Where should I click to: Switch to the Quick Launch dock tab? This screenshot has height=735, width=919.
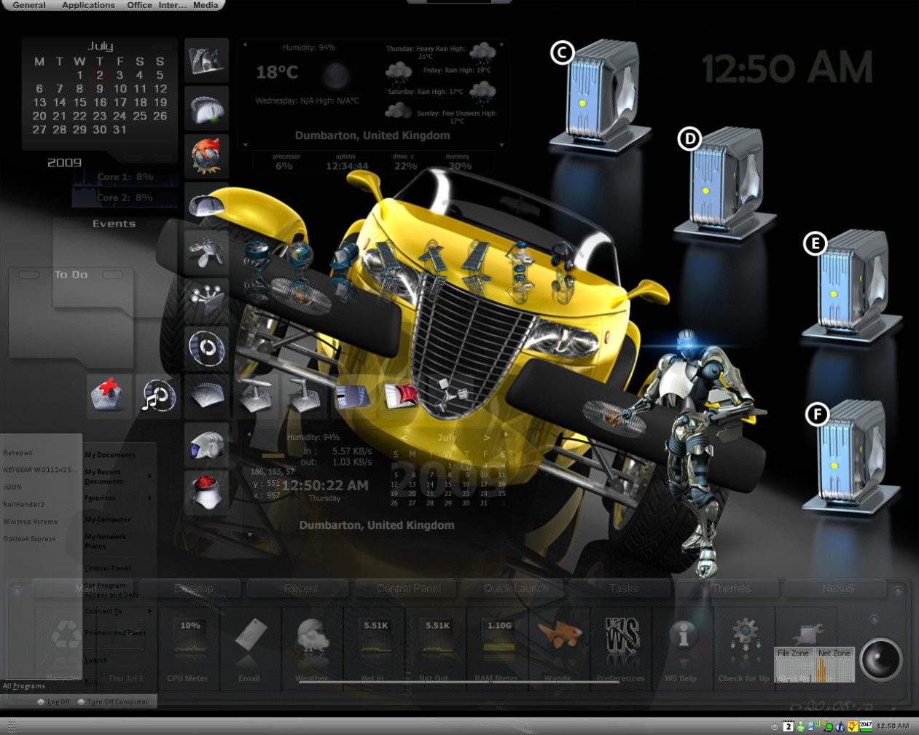pyautogui.click(x=516, y=589)
